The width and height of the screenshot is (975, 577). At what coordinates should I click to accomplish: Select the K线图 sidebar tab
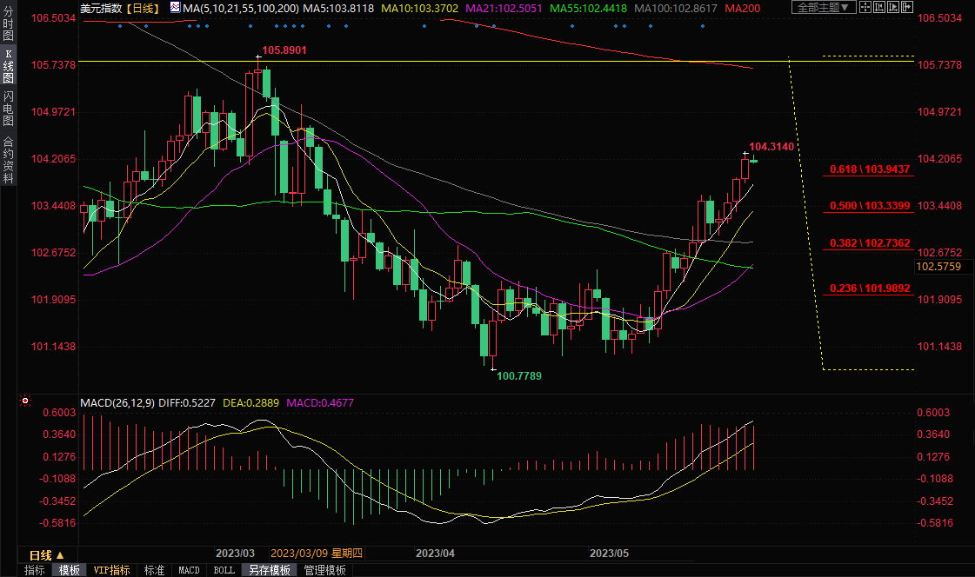[x=8, y=66]
